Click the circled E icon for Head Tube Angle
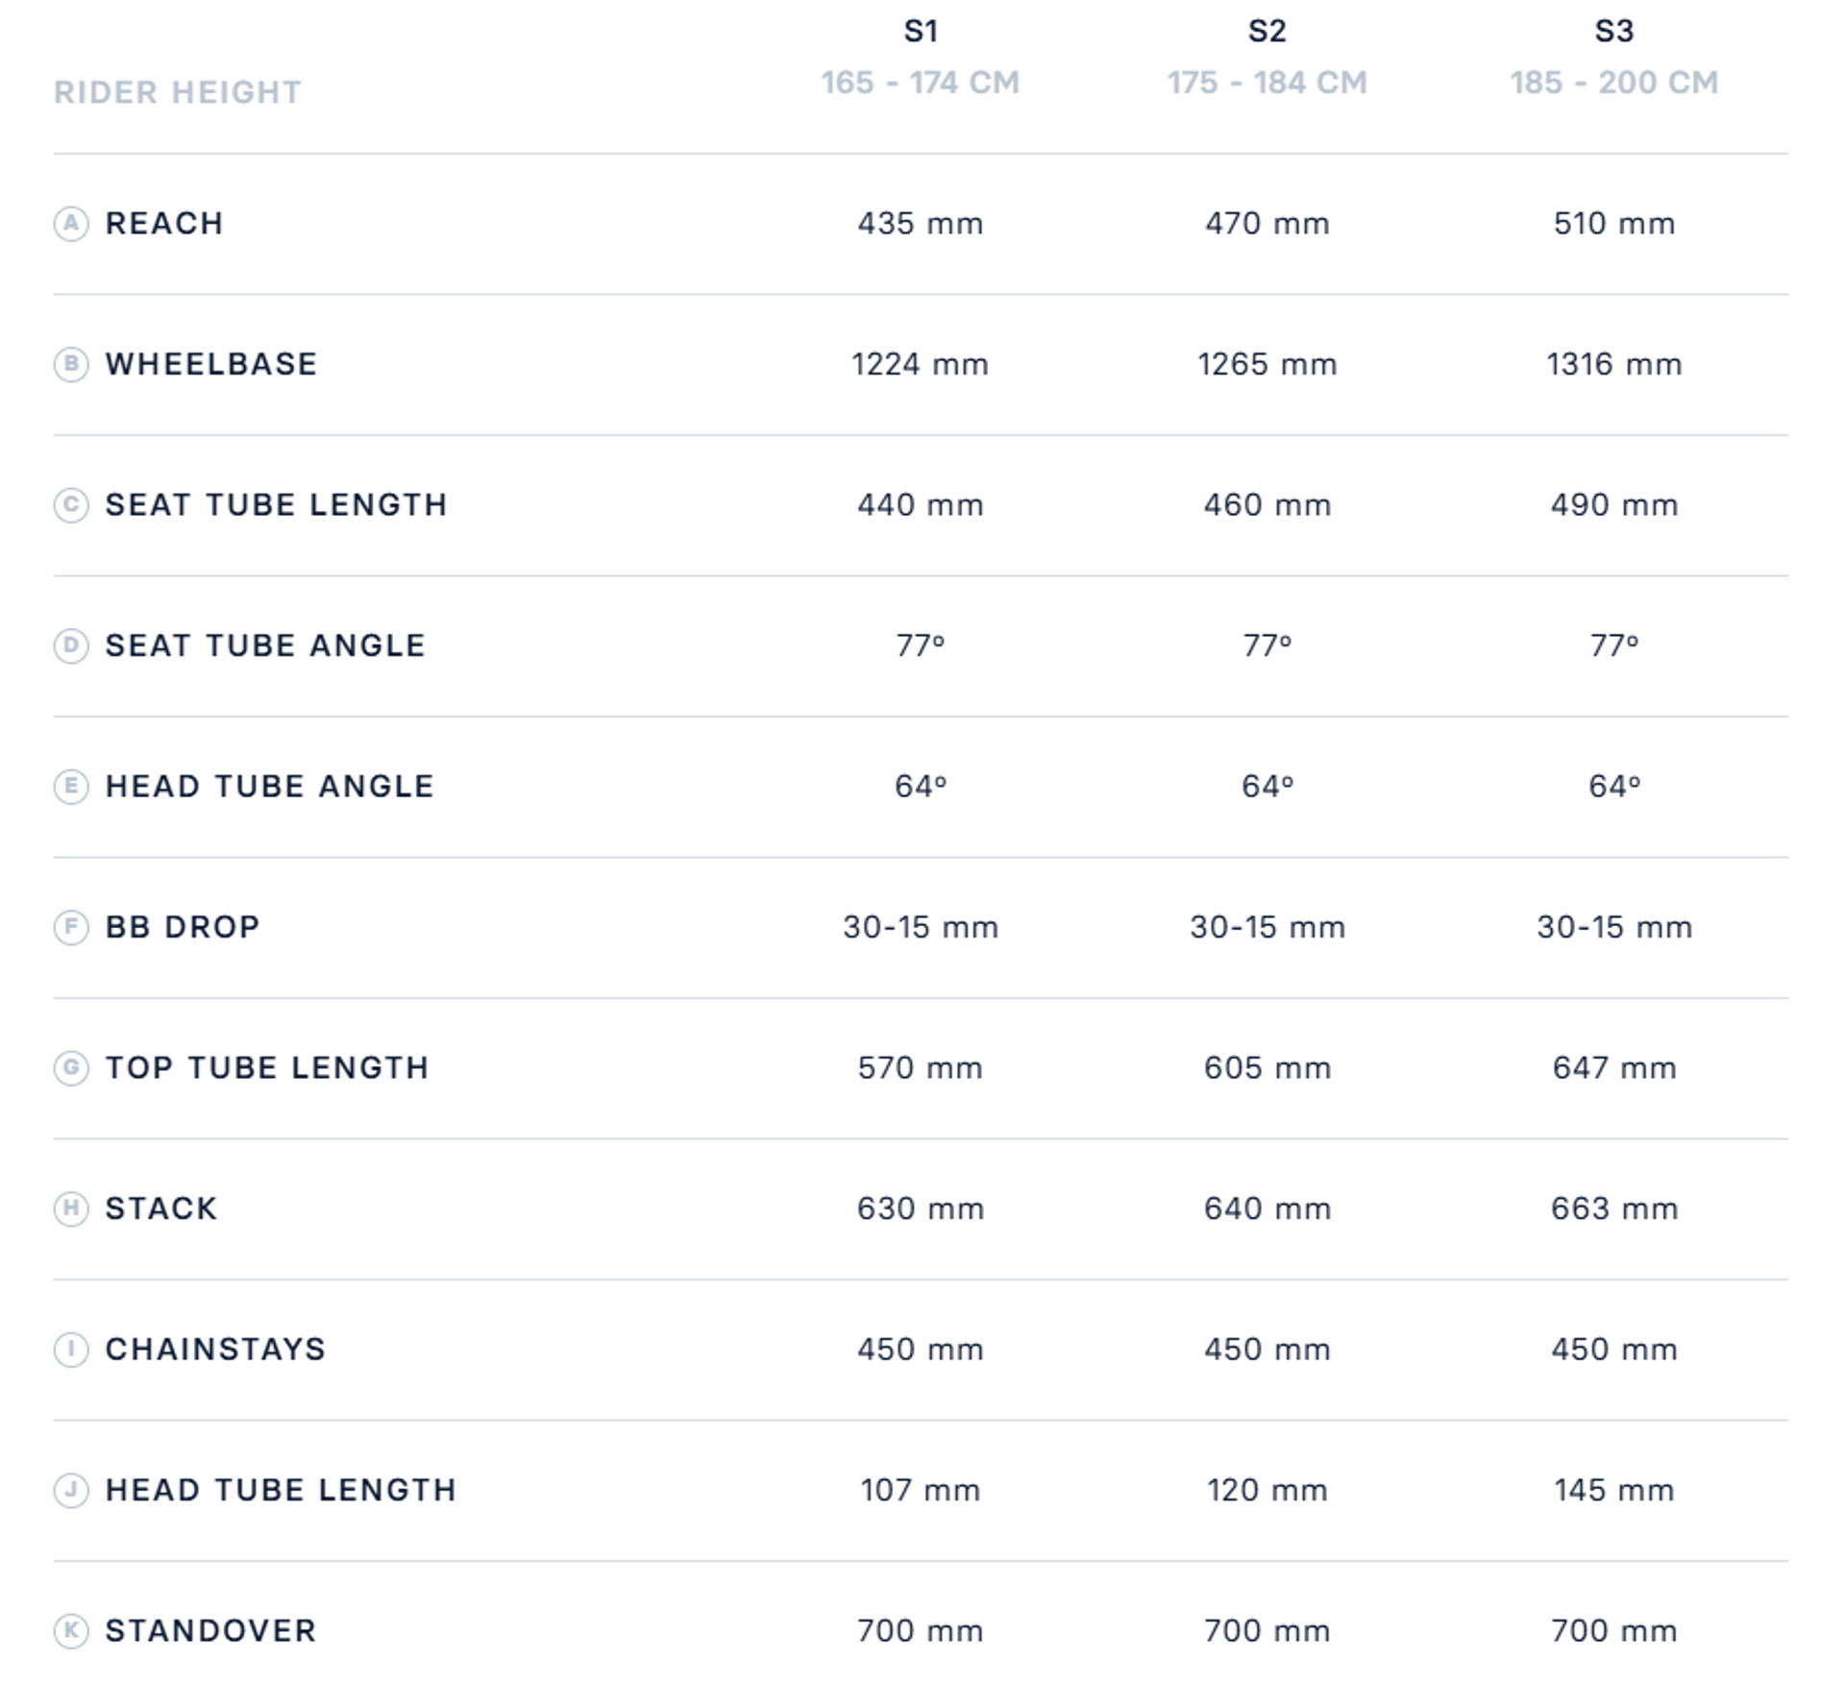The image size is (1845, 1683). coord(71,787)
